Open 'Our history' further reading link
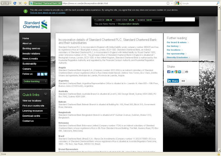Viewport: 221px width, 156px height. tap(173, 46)
